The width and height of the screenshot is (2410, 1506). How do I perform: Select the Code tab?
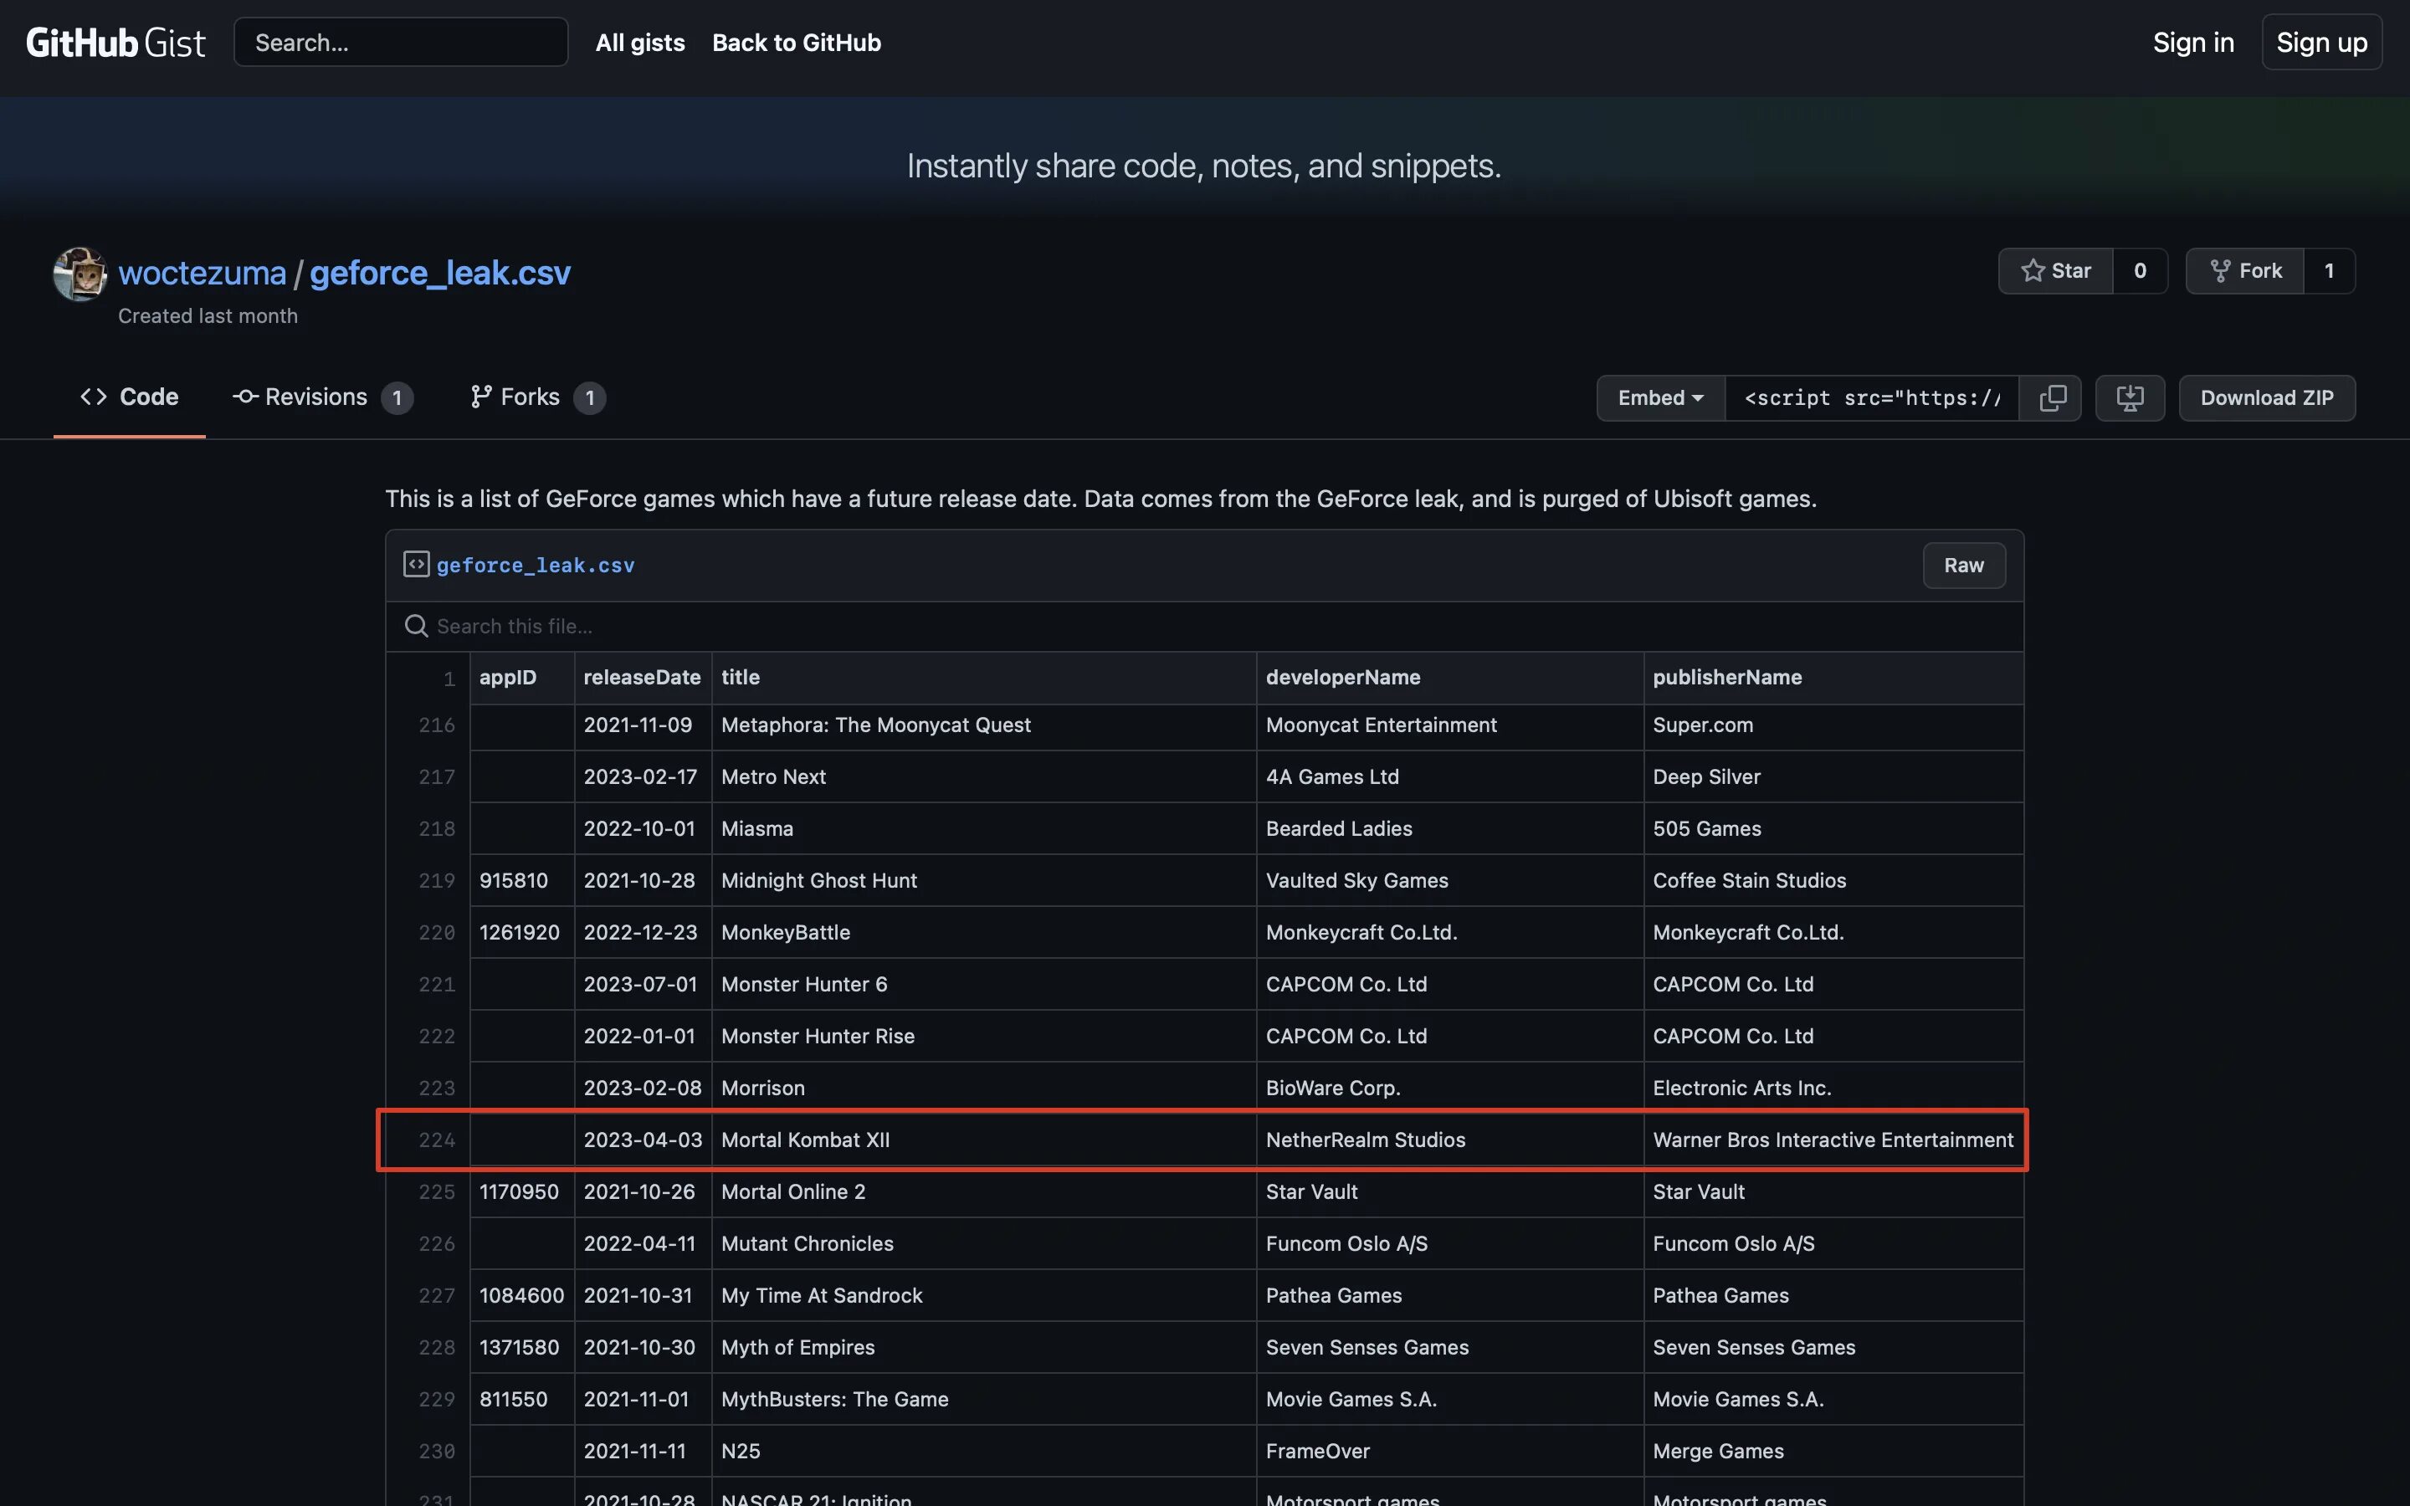[x=130, y=397]
